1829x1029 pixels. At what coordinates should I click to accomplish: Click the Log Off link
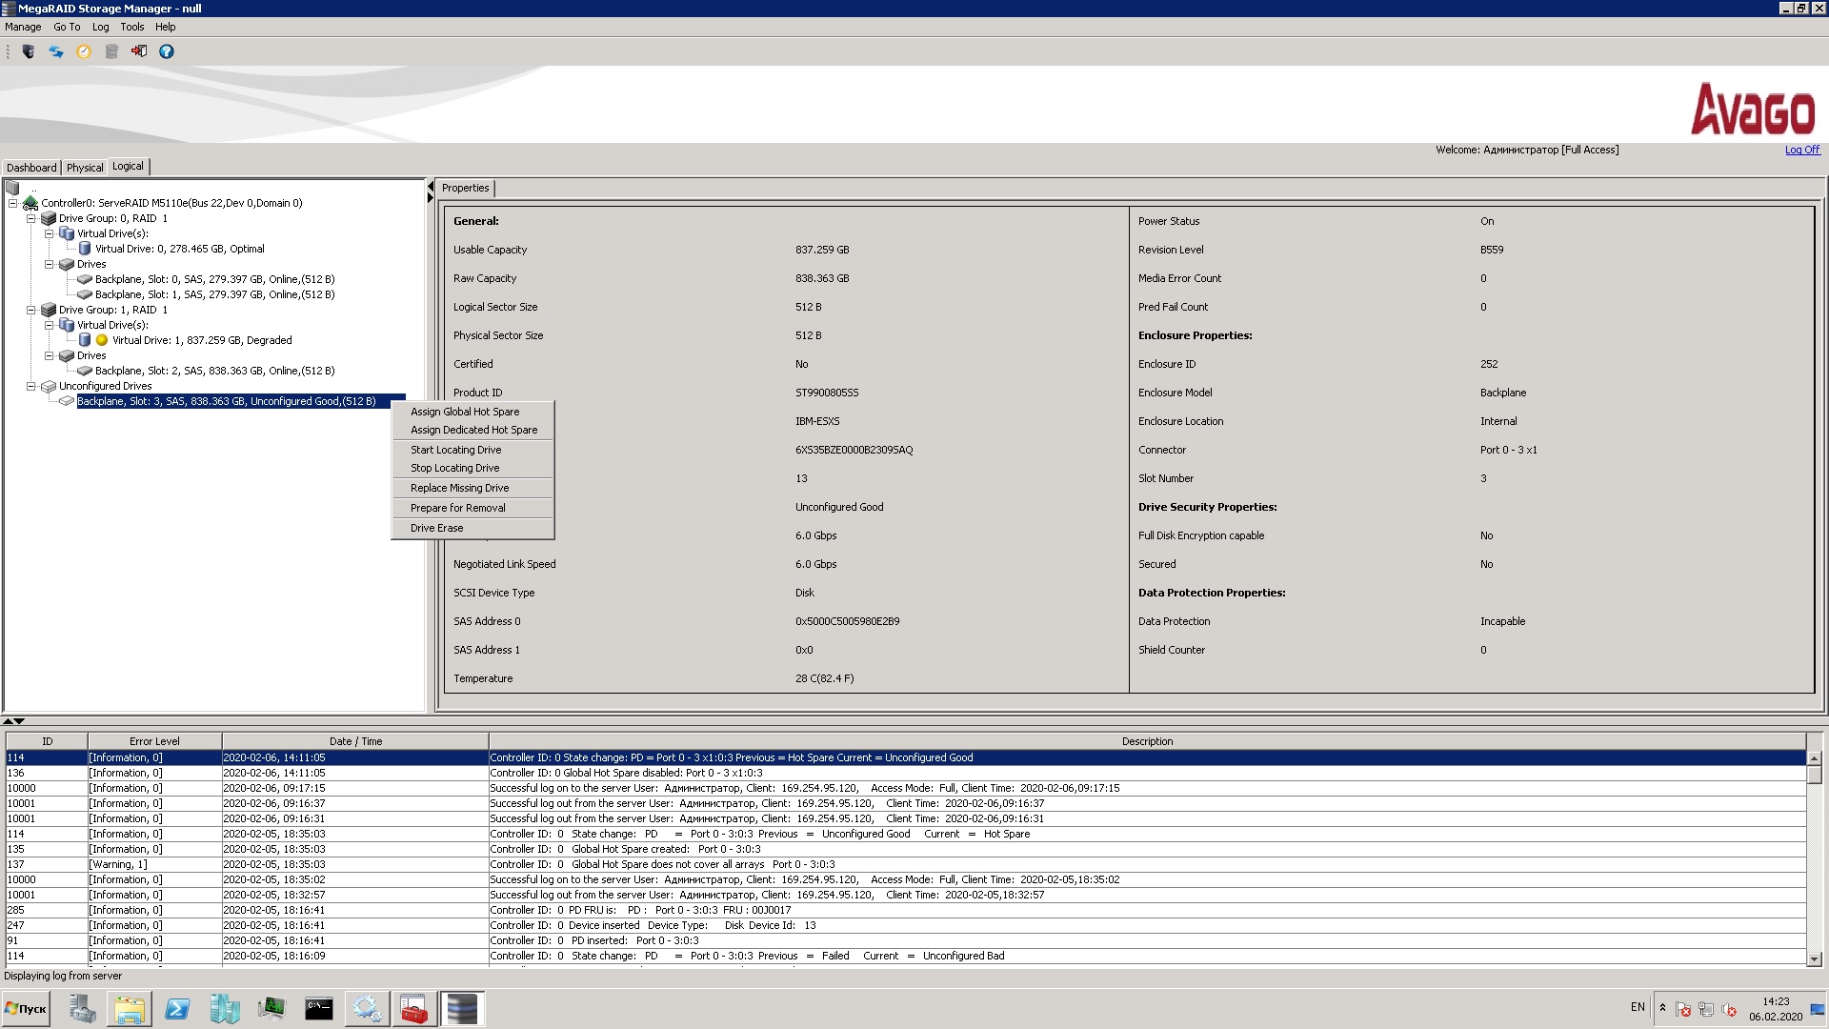coord(1802,150)
